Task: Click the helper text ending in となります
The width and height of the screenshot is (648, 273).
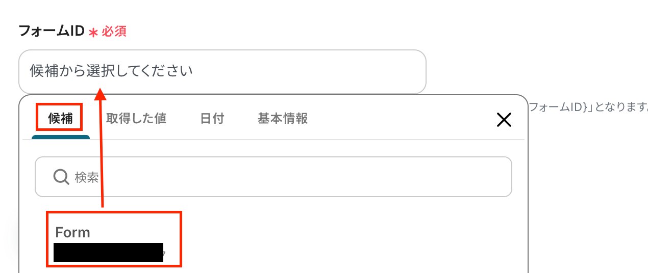Action: point(588,107)
